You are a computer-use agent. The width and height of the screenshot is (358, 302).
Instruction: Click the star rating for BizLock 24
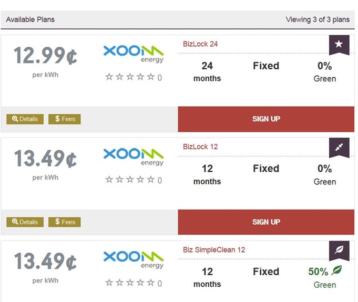130,77
